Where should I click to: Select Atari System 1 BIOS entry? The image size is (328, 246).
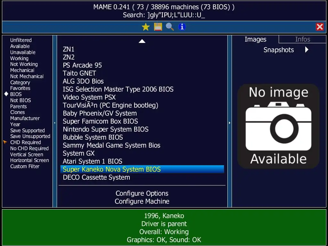[x=142, y=161]
